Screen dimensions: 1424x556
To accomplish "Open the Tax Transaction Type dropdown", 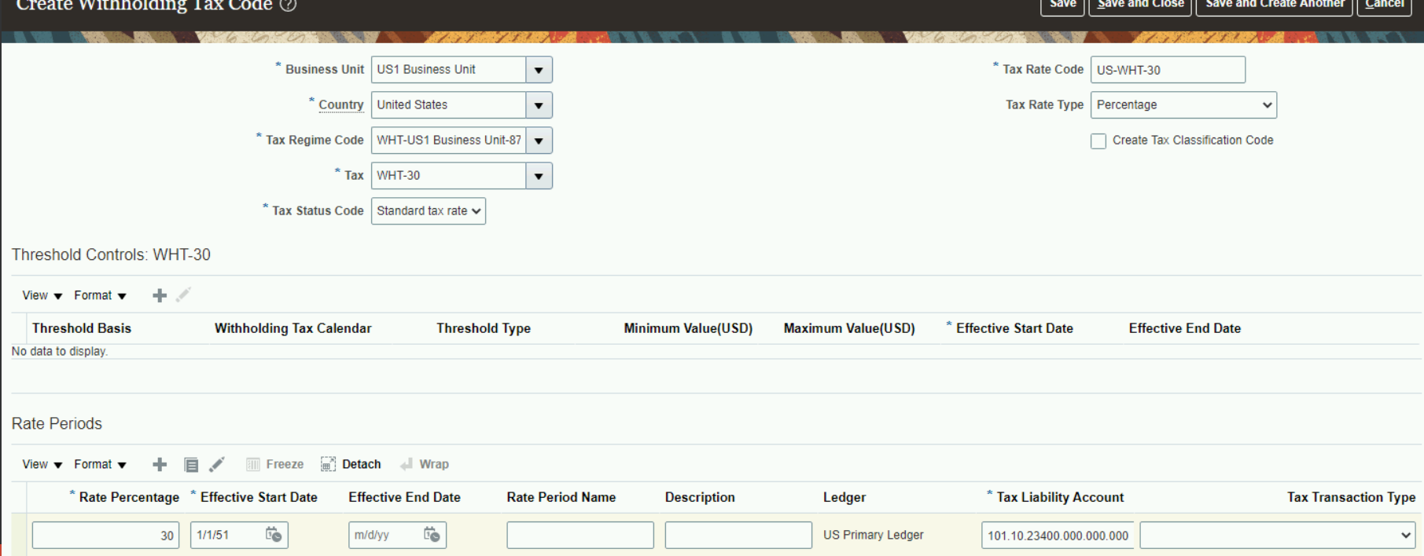I will pos(1276,535).
